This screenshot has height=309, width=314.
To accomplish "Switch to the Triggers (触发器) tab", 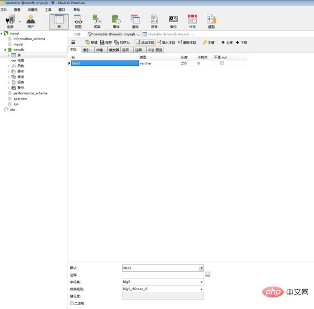I will (114, 50).
